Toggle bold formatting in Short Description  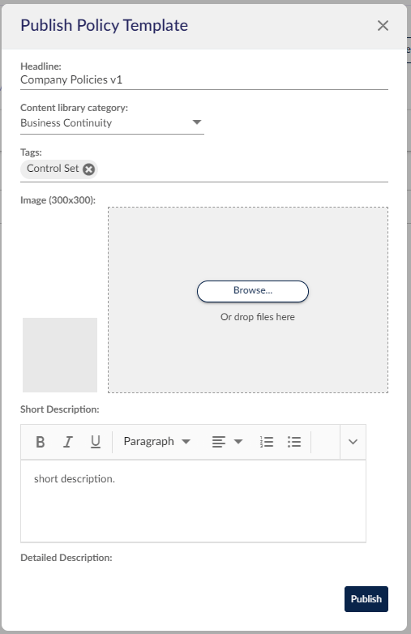pos(41,442)
